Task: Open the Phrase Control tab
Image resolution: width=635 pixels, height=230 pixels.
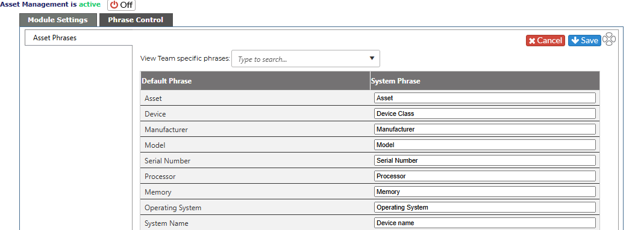Action: [136, 20]
